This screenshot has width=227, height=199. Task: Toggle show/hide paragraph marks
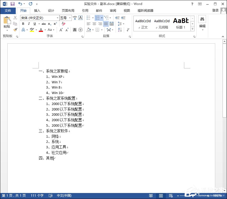[x=128, y=30]
